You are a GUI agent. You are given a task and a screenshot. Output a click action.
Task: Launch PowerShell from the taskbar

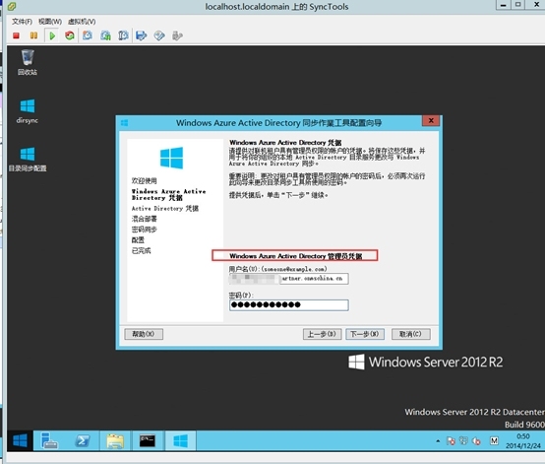tap(83, 440)
